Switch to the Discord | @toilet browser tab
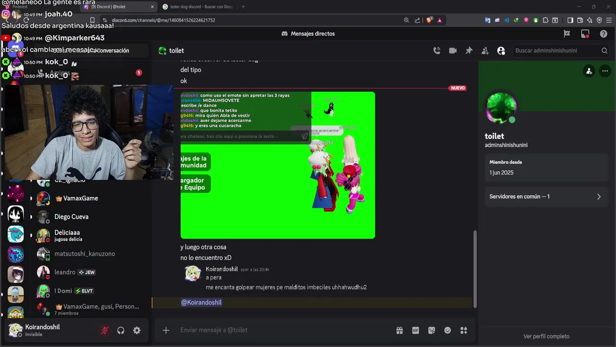This screenshot has width=616, height=347. [x=118, y=7]
